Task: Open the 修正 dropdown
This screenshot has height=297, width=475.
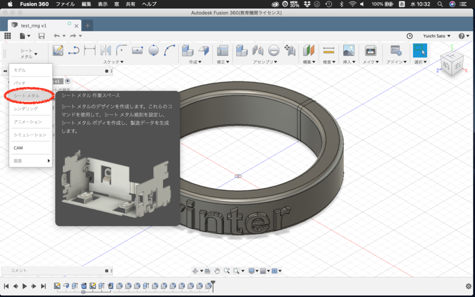Action: click(x=223, y=62)
